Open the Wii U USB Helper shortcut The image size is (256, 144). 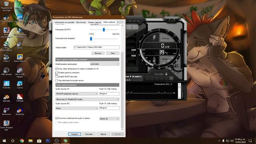(20, 73)
